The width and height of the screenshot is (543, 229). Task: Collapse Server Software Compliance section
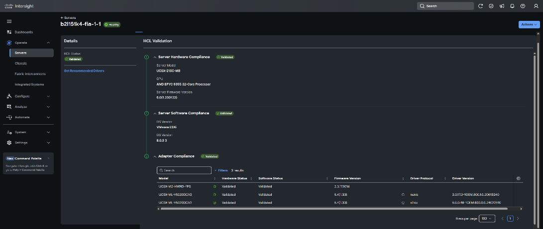[155, 113]
